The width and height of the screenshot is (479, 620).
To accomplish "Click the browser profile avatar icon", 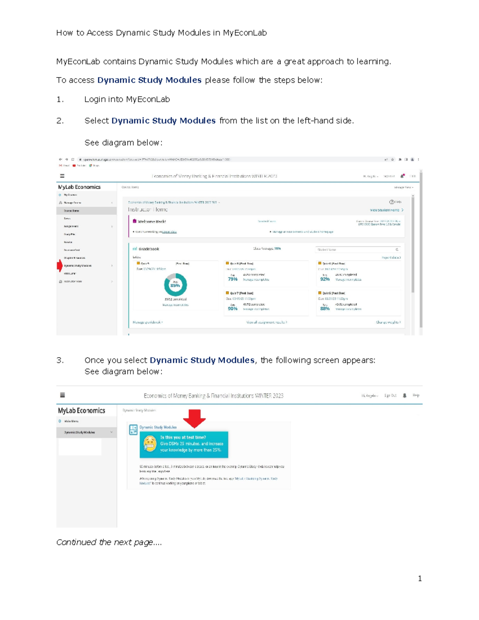I will click(x=412, y=159).
